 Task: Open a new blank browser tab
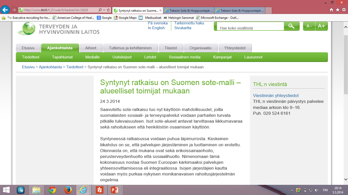click(269, 10)
